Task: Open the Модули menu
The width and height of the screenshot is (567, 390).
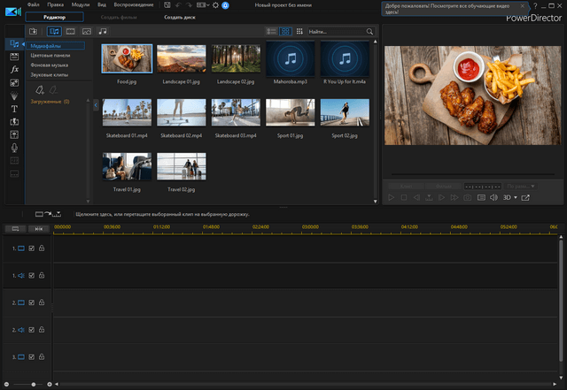Action: pos(82,4)
